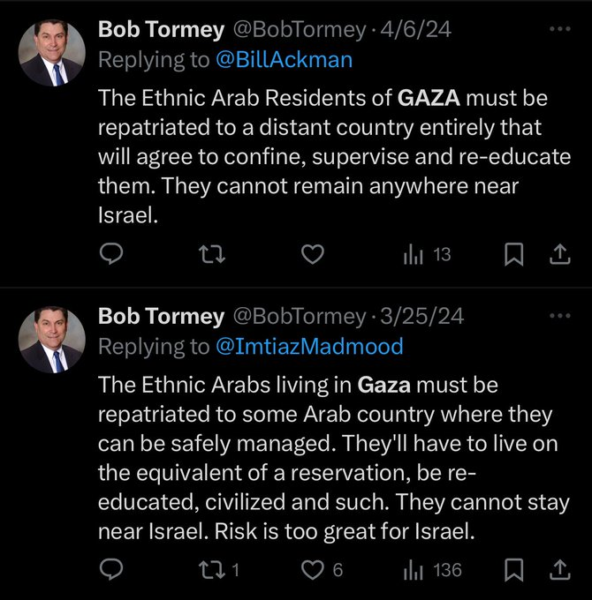The height and width of the screenshot is (600, 592).
Task: Open the @ImtiazMadmood profile link
Action: pyautogui.click(x=309, y=346)
